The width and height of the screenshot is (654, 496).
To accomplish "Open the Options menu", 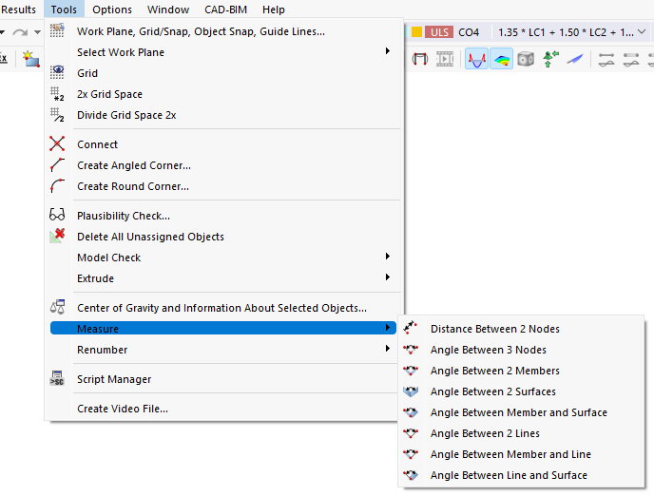I will tap(112, 10).
